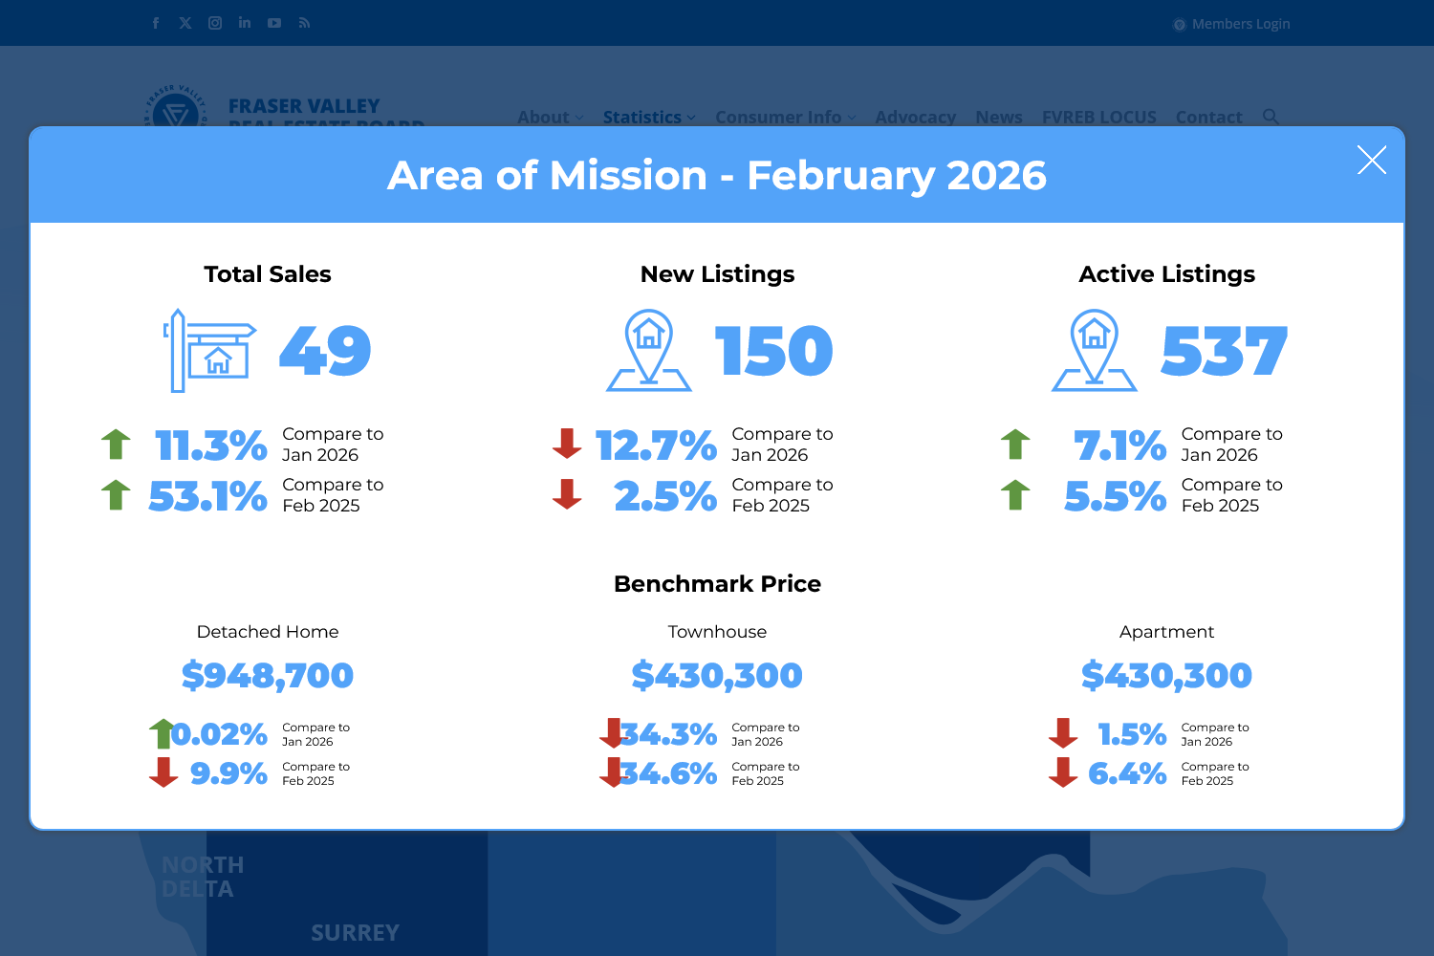Image resolution: width=1434 pixels, height=956 pixels.
Task: Click the Members Login link
Action: pyautogui.click(x=1240, y=24)
